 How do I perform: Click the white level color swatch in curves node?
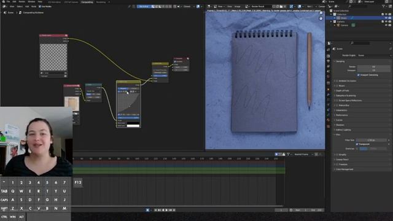click(x=133, y=126)
